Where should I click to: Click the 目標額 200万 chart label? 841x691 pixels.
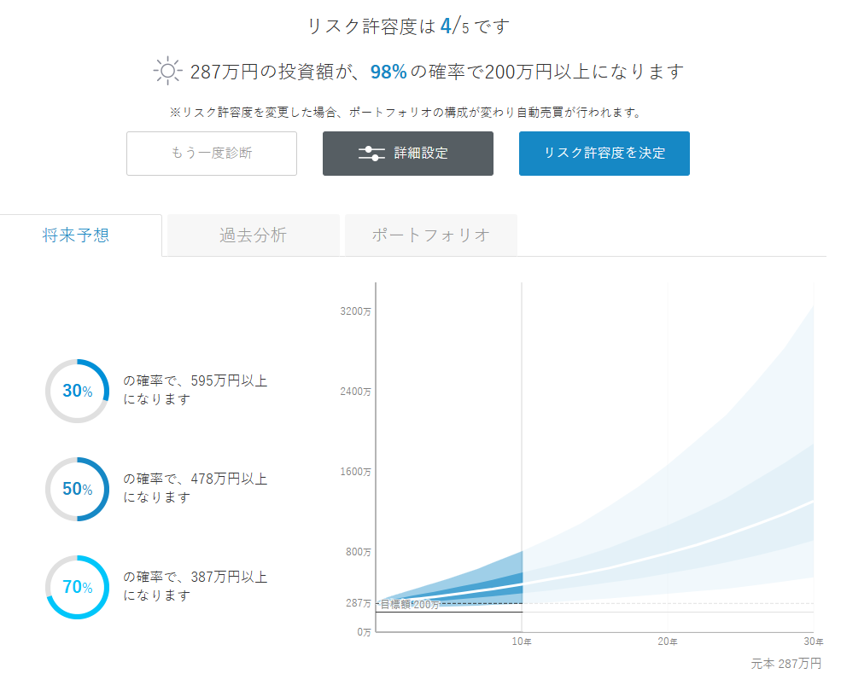point(409,605)
